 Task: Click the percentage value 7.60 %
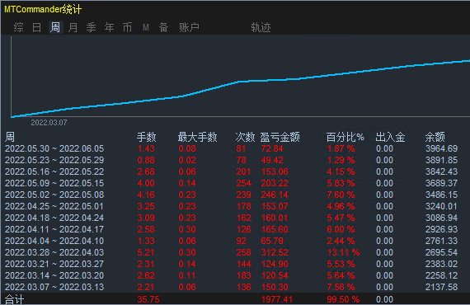pyautogui.click(x=341, y=195)
